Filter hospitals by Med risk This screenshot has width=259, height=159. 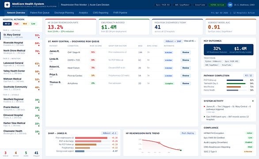25,24
